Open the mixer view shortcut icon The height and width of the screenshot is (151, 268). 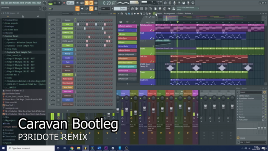(146, 8)
